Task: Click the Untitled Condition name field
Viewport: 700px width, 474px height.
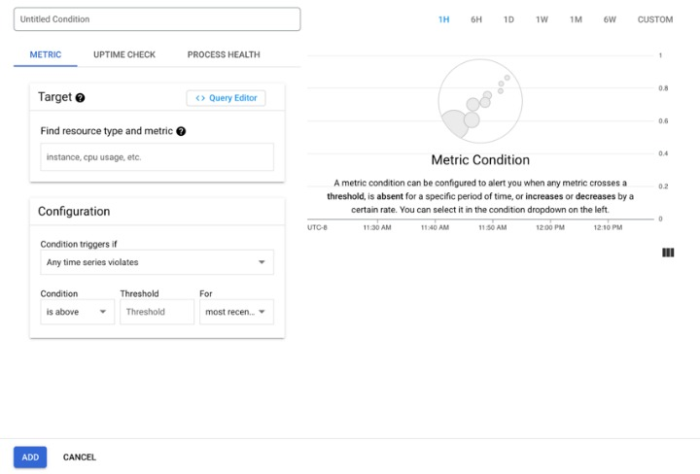Action: (157, 19)
